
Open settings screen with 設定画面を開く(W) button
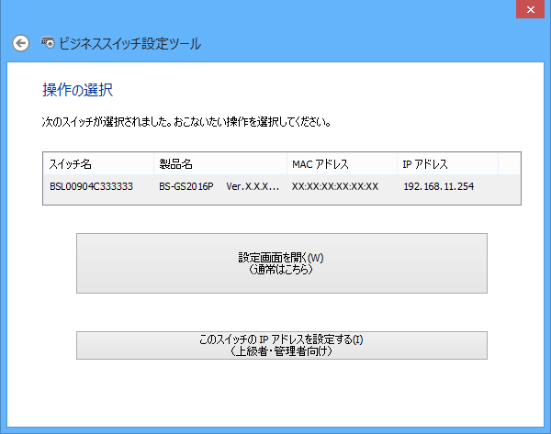pos(282,263)
